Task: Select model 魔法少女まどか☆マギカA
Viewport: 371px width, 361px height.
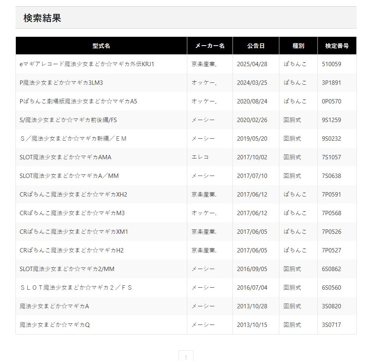Action: (54, 306)
